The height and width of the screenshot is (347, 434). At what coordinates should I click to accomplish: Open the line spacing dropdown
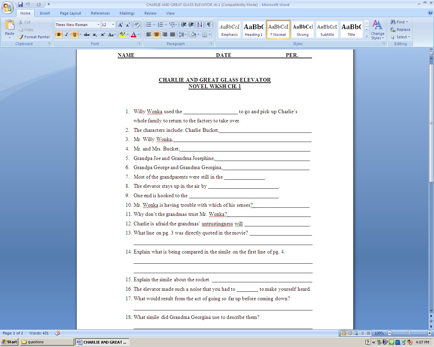click(185, 34)
